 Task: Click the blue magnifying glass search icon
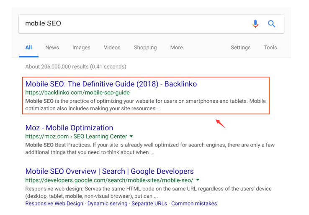tap(272, 24)
